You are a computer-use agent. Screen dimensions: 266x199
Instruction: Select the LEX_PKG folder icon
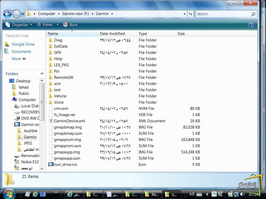(x=51, y=65)
